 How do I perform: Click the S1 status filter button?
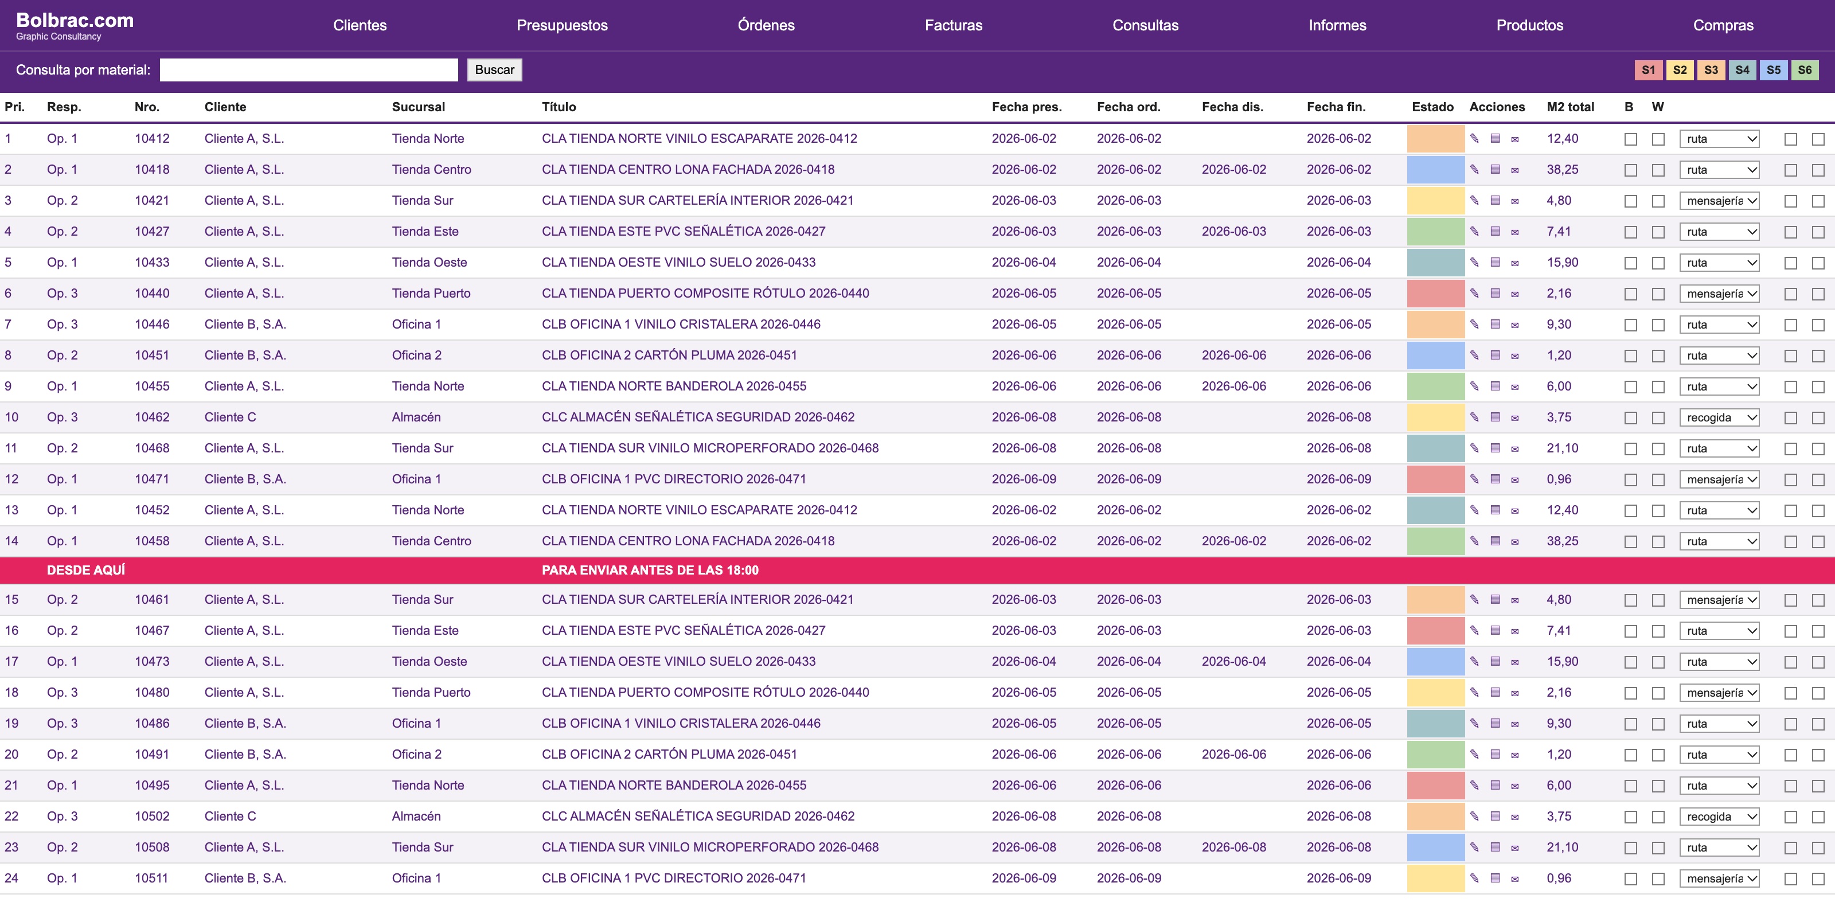[x=1649, y=70]
